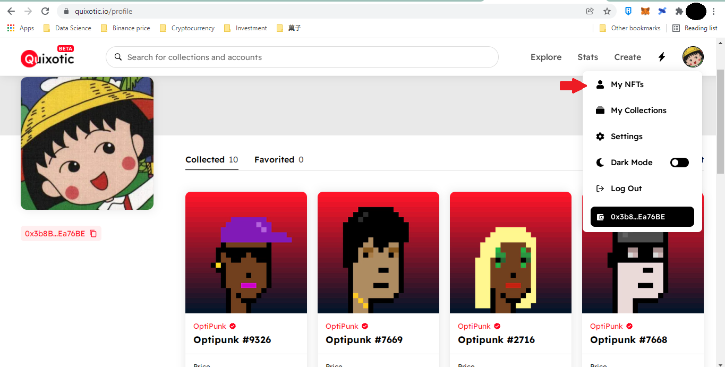Open the MetaMask fox extension
Viewport: 725px width, 367px height.
pyautogui.click(x=645, y=11)
